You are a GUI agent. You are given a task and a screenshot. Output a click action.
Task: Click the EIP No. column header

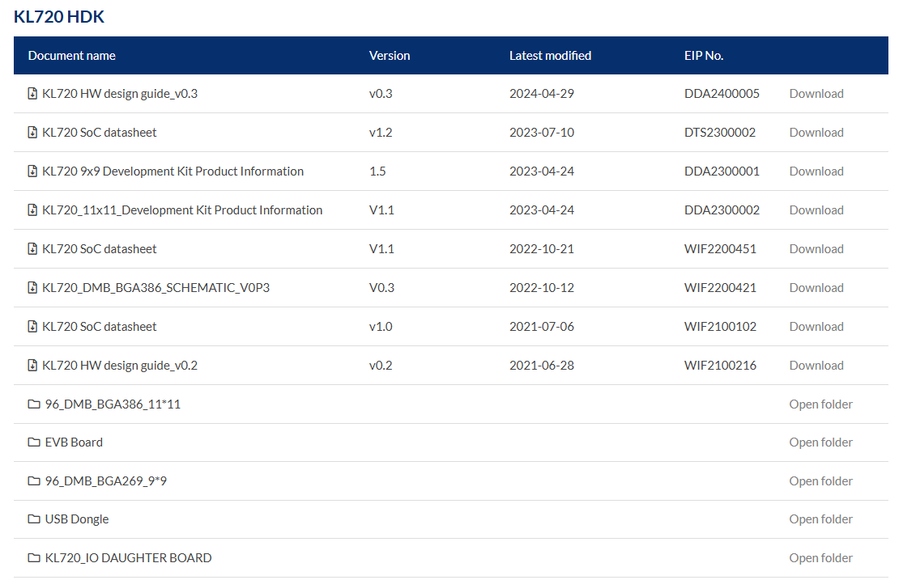pyautogui.click(x=704, y=55)
